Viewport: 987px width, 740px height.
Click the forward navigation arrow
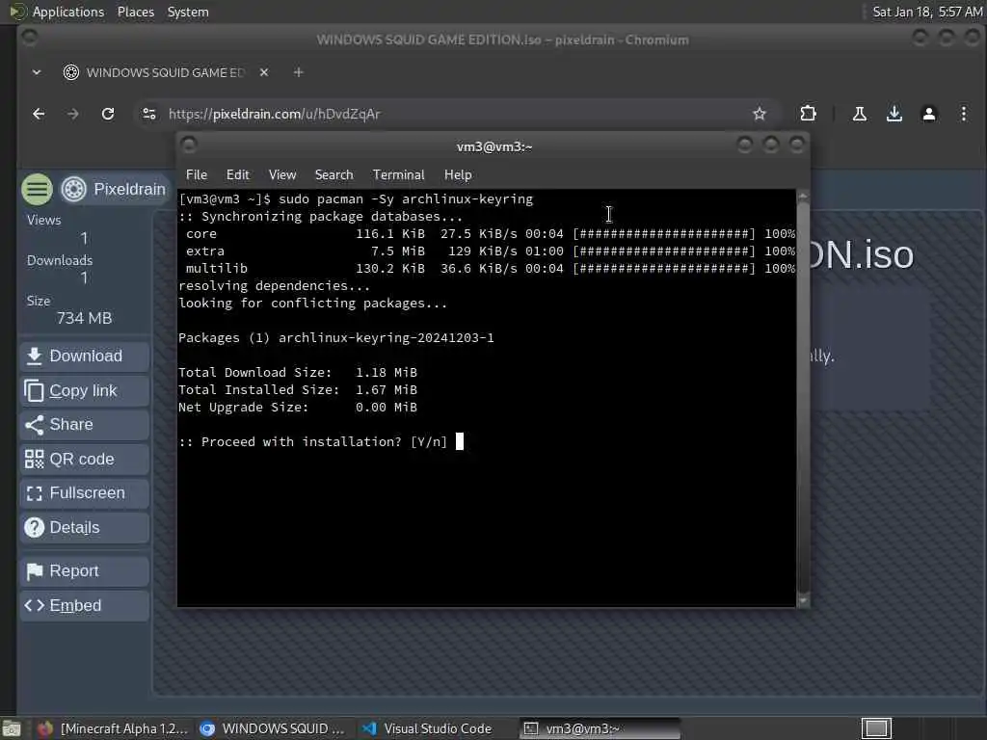(x=73, y=114)
